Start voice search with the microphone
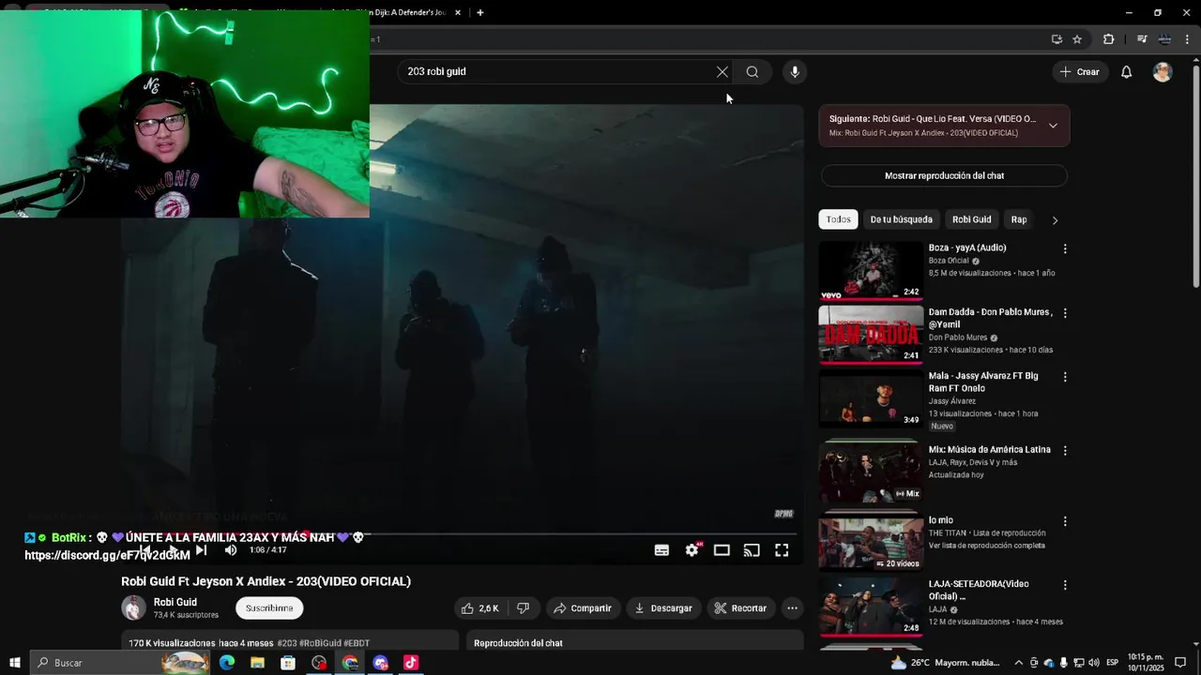 click(x=795, y=72)
